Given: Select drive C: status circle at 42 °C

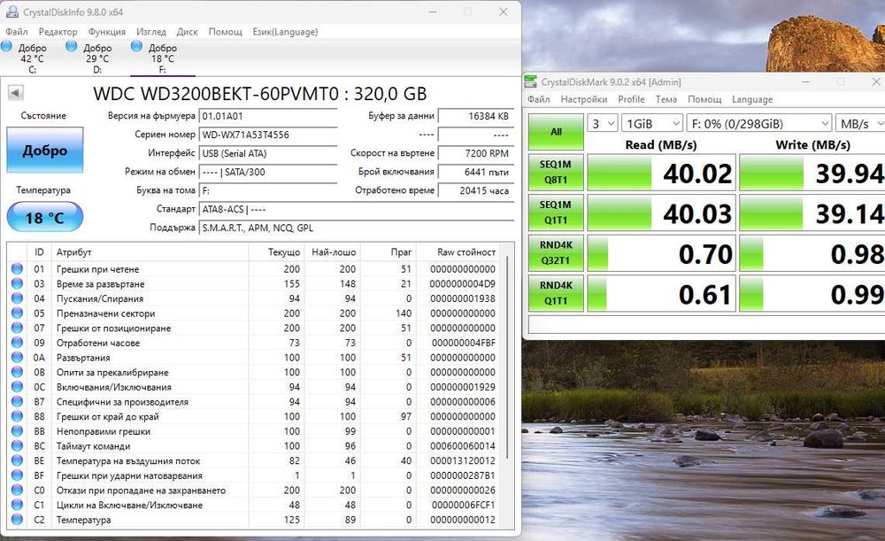Looking at the screenshot, I should click(x=7, y=46).
